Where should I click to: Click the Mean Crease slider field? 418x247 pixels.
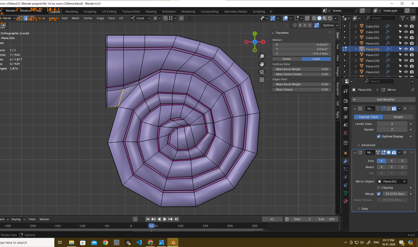click(301, 89)
